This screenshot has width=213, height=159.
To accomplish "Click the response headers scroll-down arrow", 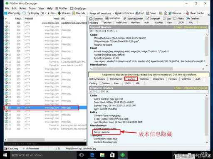I will tap(207, 142).
